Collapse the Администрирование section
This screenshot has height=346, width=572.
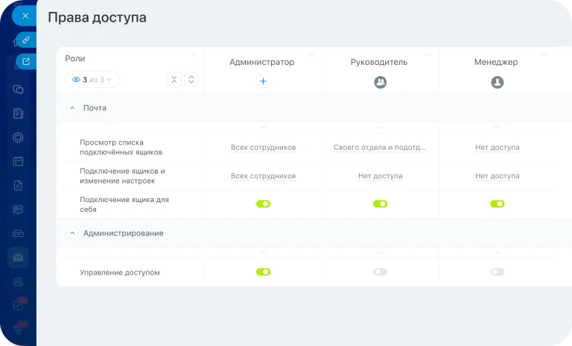[x=72, y=233]
